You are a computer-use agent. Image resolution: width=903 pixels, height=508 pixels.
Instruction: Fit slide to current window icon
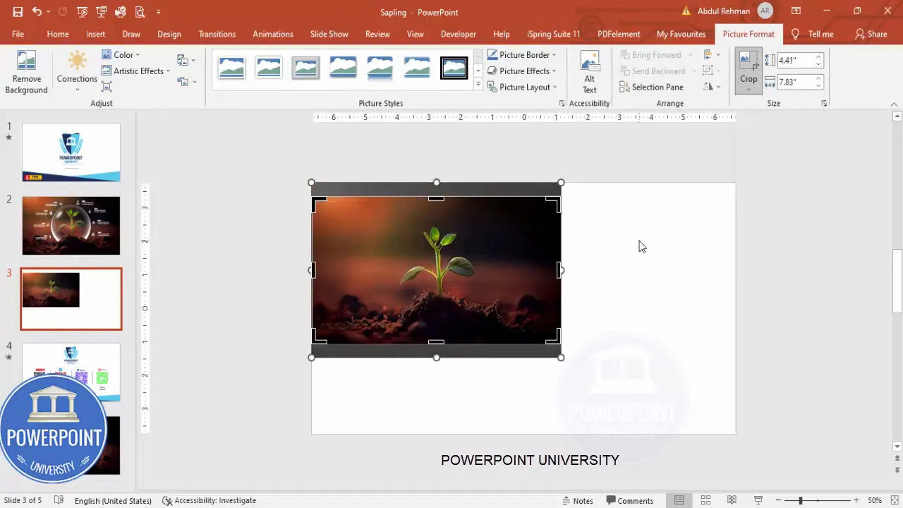895,500
